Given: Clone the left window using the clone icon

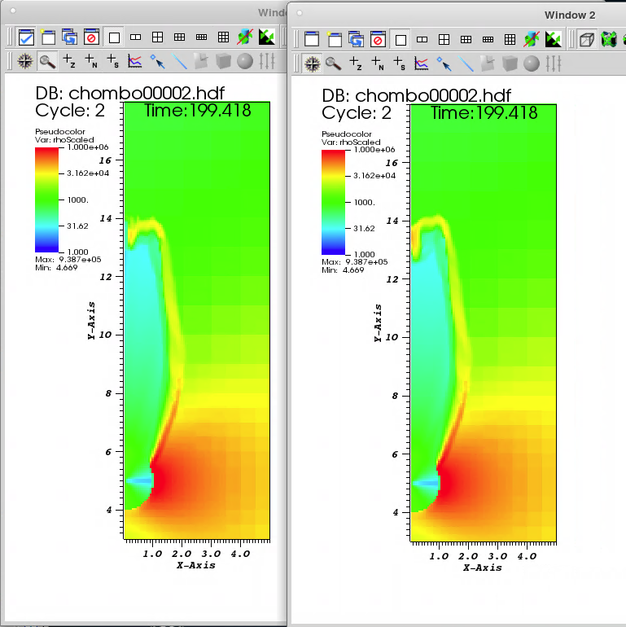Looking at the screenshot, I should (x=69, y=37).
